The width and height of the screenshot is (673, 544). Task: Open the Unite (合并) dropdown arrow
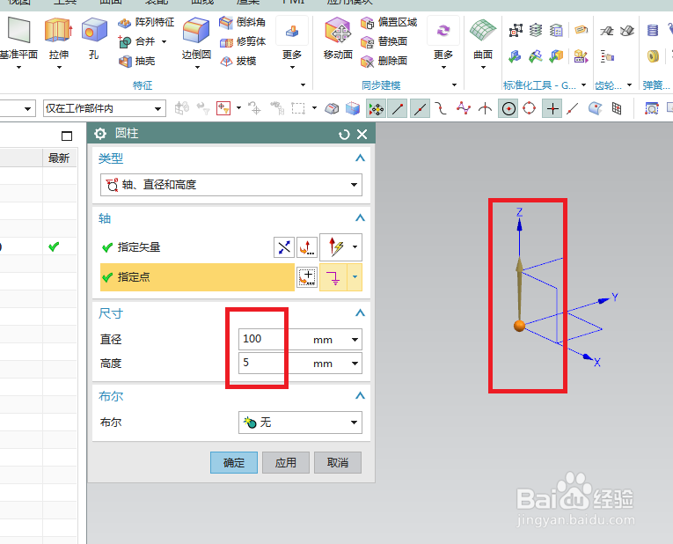164,41
